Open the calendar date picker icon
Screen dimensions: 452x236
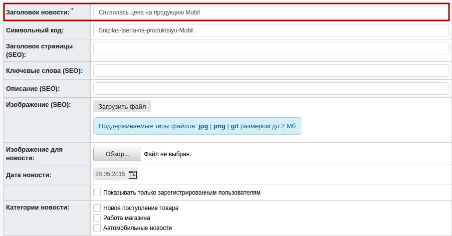(133, 175)
